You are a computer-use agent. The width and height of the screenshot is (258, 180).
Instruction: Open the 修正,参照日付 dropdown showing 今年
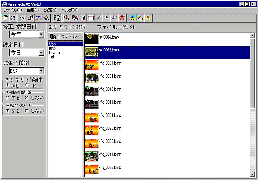tap(41, 34)
